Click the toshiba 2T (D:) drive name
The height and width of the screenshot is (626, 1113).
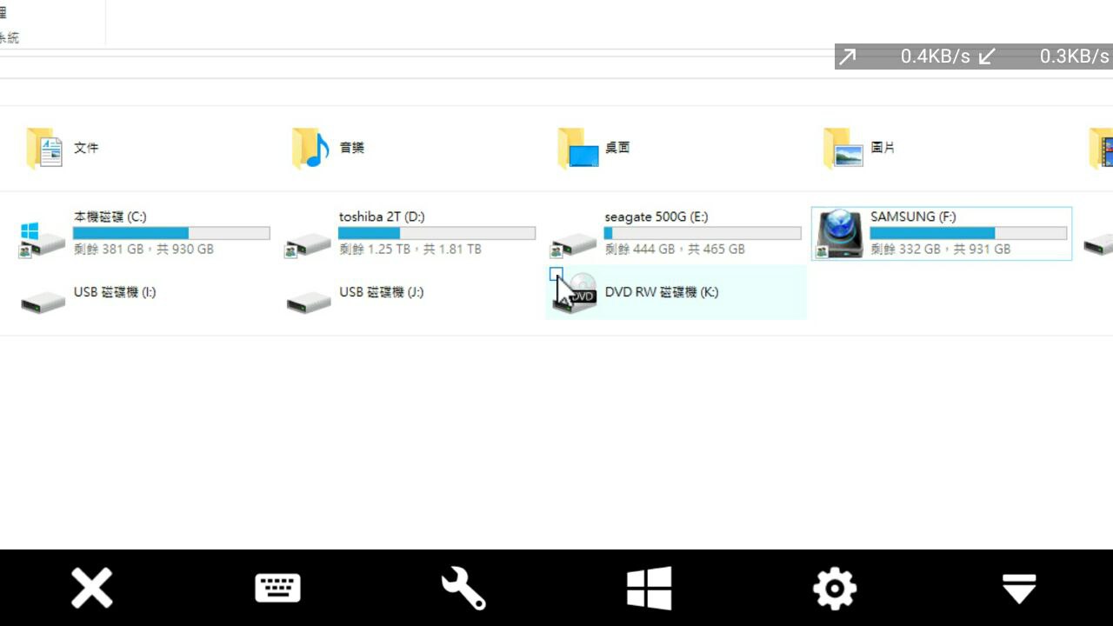382,216
